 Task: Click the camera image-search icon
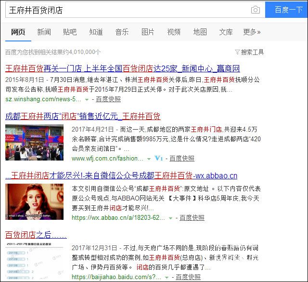click(256, 10)
